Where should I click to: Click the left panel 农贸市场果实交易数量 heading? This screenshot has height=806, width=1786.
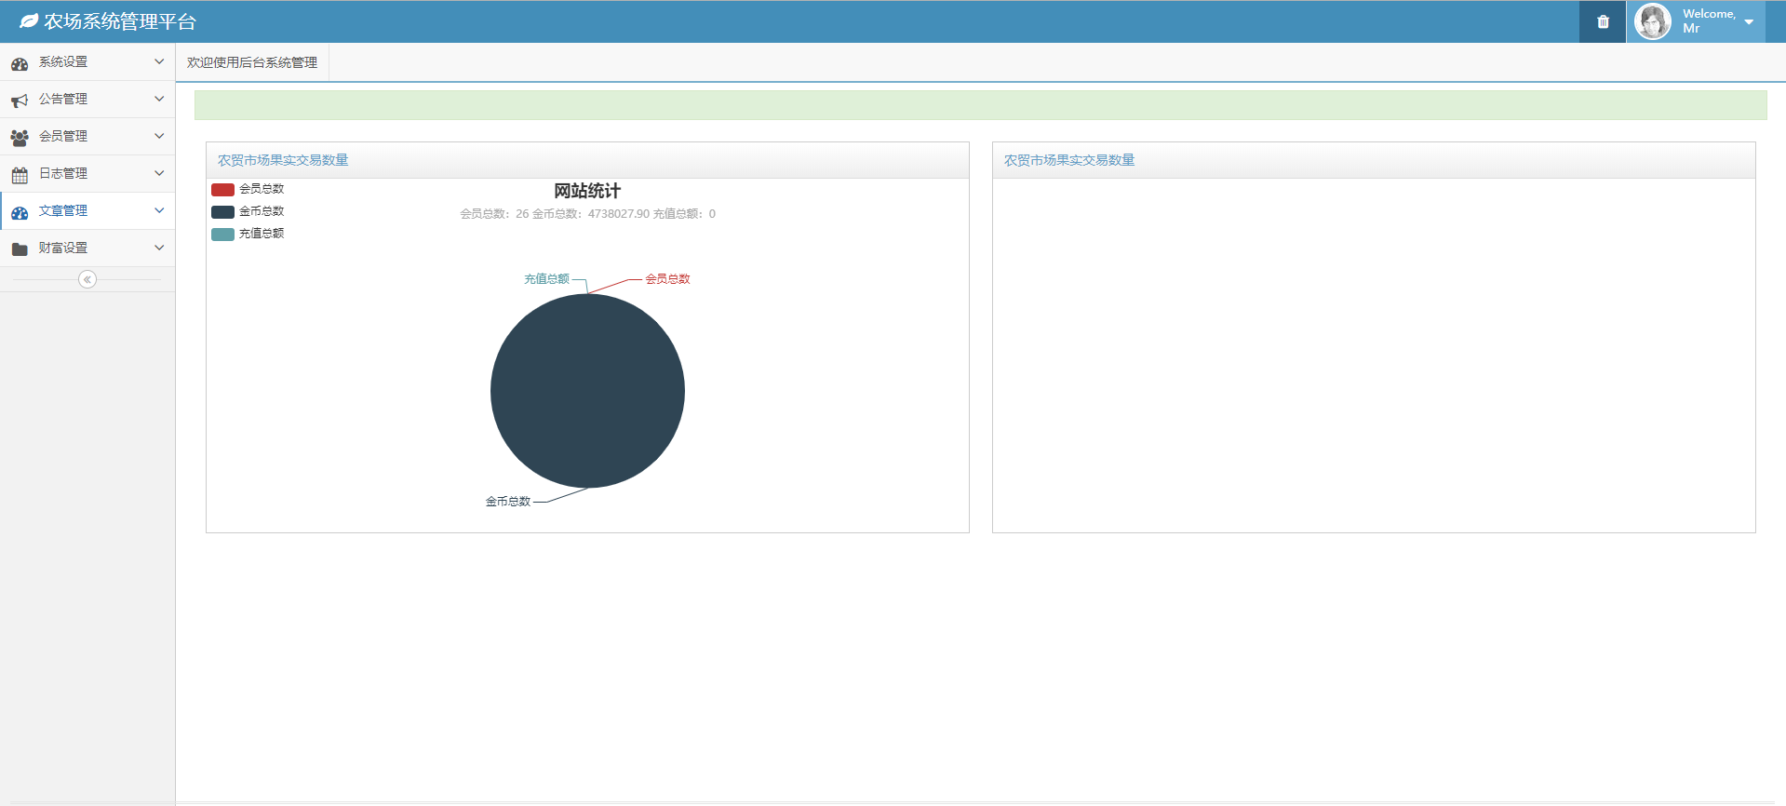click(x=283, y=160)
